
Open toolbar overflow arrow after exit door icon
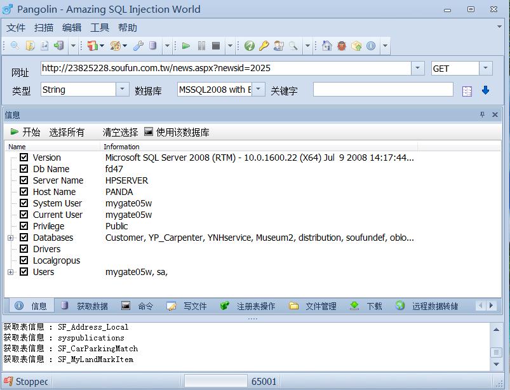point(73,46)
